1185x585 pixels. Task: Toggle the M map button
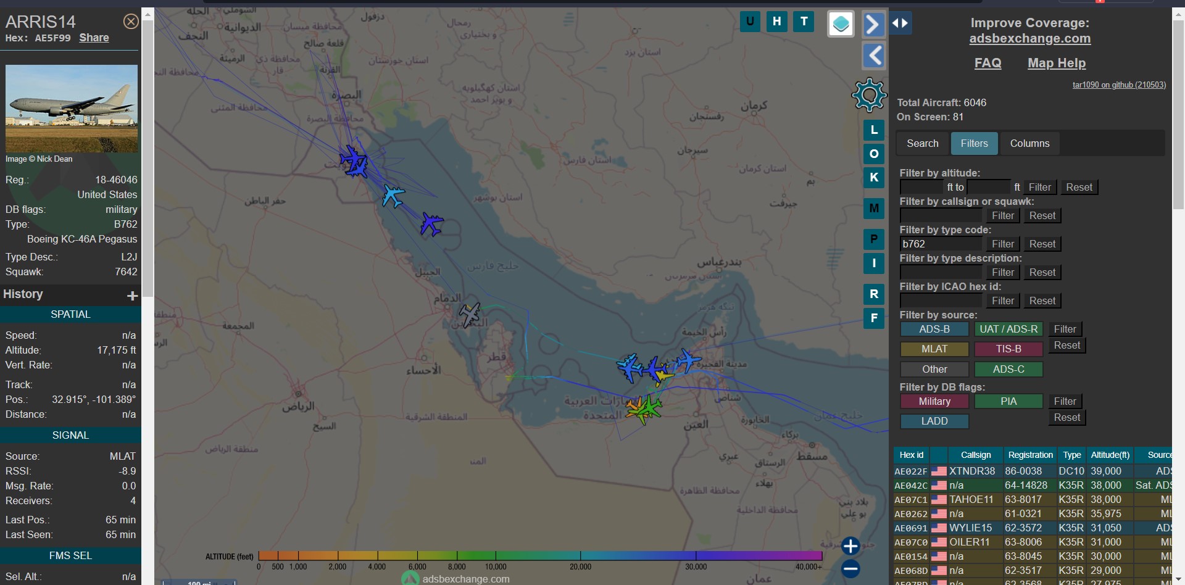(x=874, y=209)
